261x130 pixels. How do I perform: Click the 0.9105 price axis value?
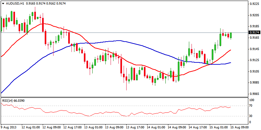pos(254,71)
